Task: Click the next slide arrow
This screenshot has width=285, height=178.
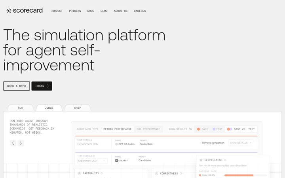Action: click(x=21, y=143)
